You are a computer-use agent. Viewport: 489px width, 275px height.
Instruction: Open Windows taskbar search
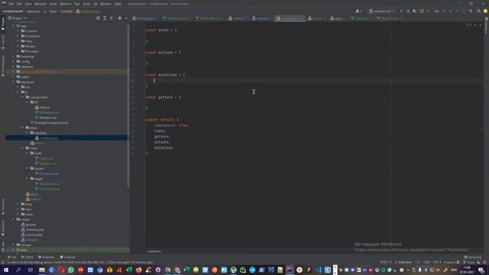18,270
